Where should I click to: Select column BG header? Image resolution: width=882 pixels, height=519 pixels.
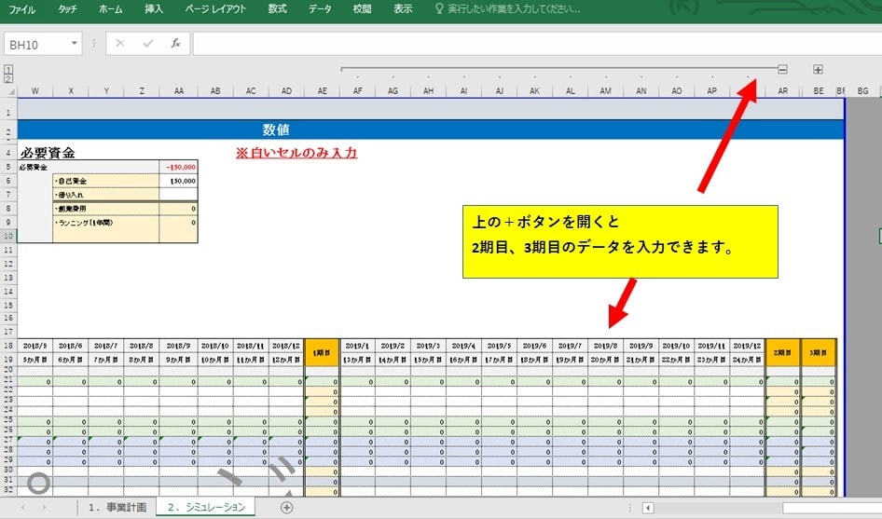pos(862,91)
